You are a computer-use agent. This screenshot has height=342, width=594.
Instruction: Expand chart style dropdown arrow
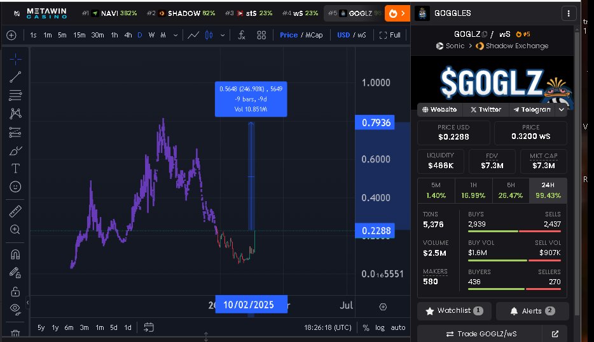[223, 35]
